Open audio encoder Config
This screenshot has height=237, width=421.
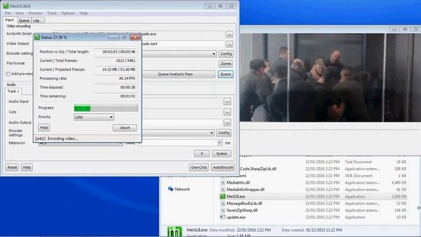[224, 133]
